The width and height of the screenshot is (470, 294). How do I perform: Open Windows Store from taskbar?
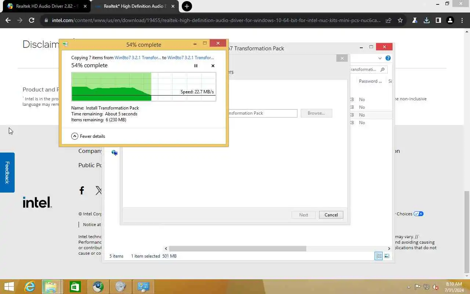[75, 287]
